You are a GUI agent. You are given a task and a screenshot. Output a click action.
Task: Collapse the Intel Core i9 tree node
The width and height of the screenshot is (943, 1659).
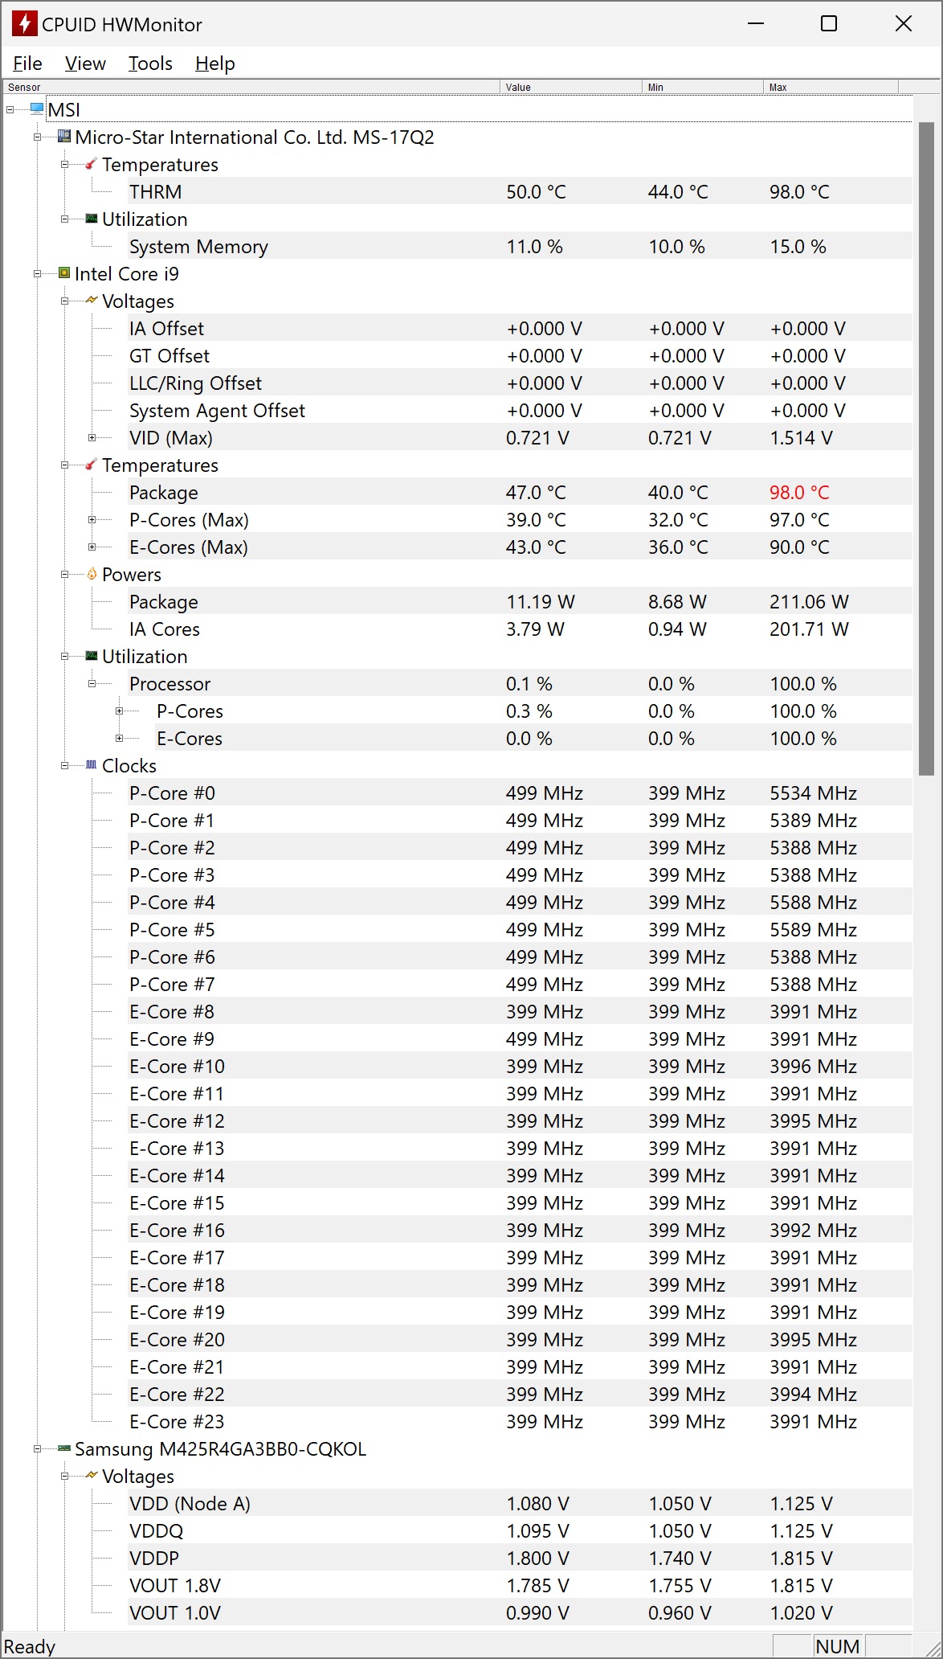38,274
